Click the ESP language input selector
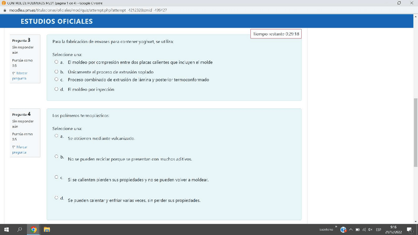The width and height of the screenshot is (418, 235). pos(379,230)
